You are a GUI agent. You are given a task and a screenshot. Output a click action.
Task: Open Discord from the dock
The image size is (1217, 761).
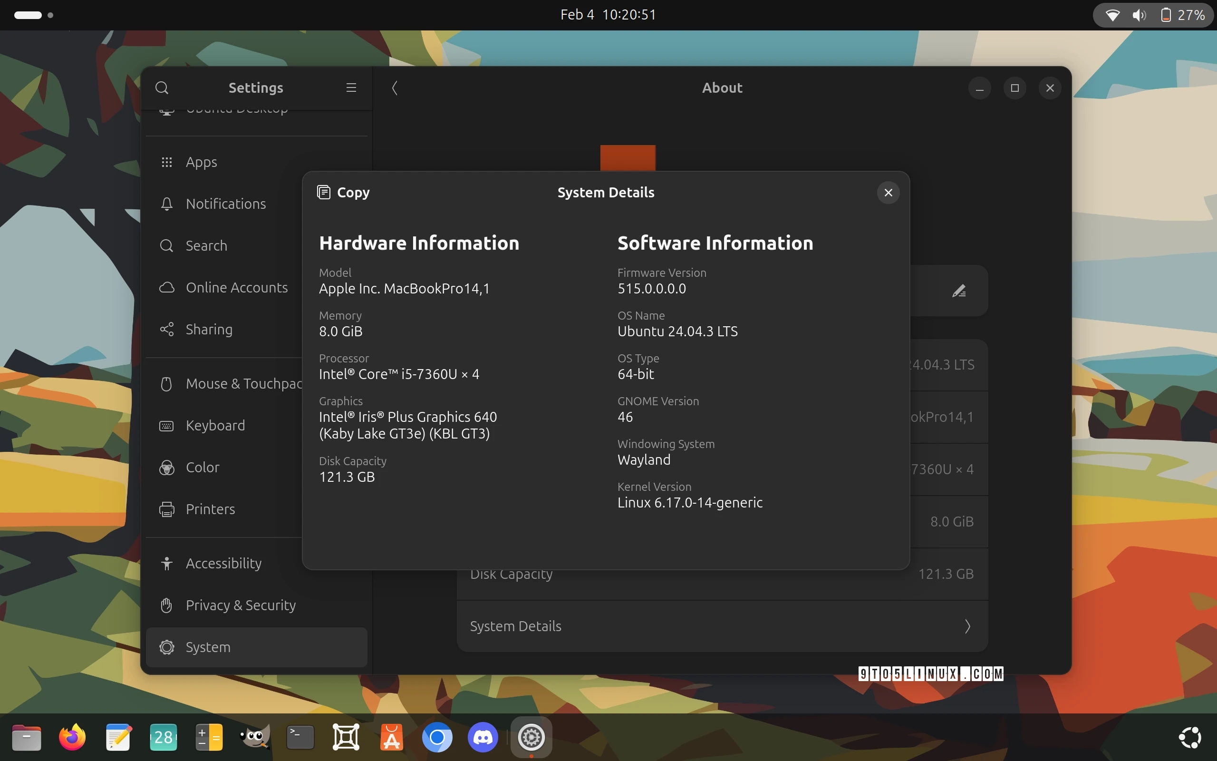483,737
